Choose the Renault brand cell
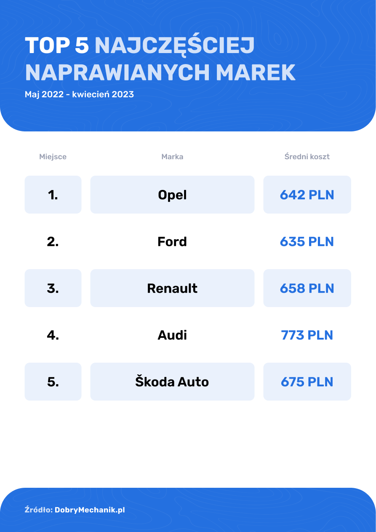 click(172, 288)
